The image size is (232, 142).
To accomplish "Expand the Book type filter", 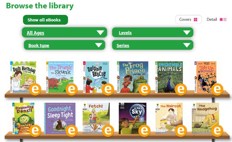I will 64,45.
